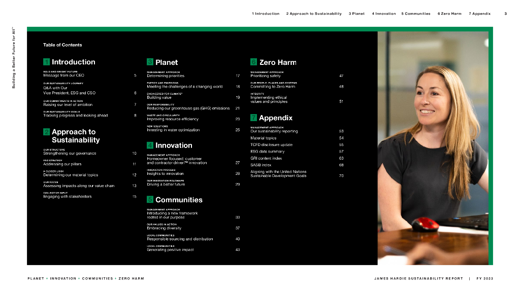Screen dimensions: 520x292
Task: Click the 'Prioritizing safety' contents link
Action: tap(265, 76)
